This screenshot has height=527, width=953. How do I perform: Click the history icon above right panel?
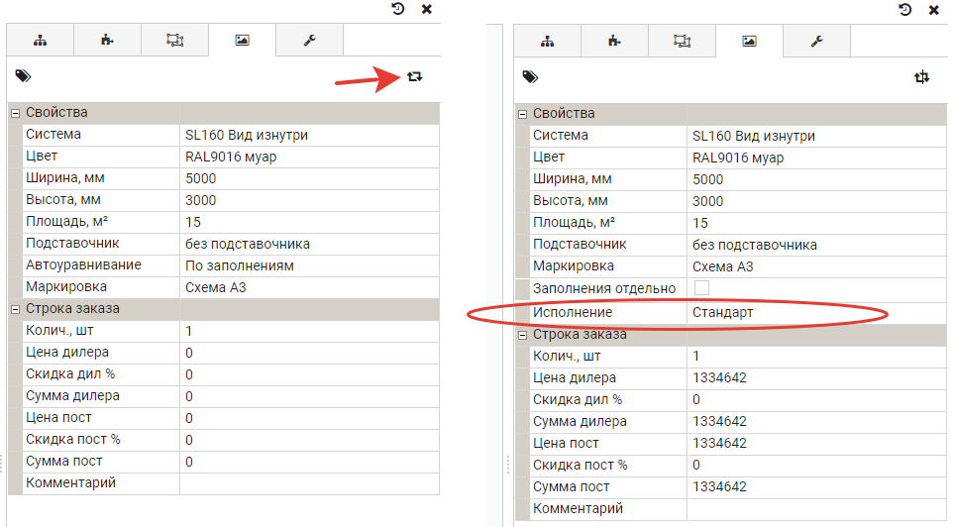coord(905,10)
